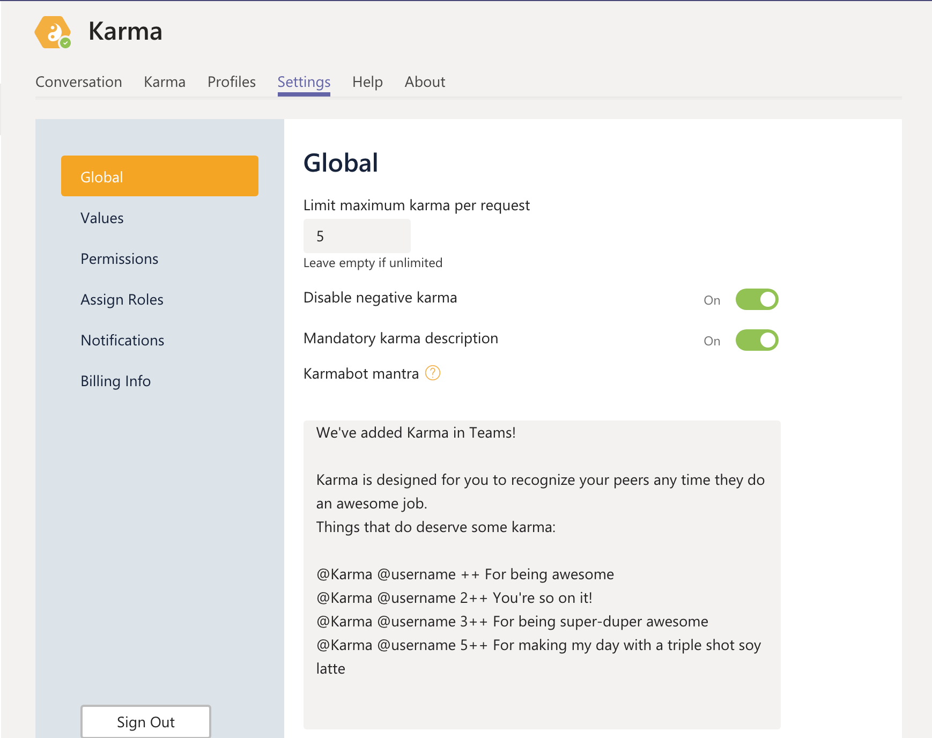View Billing Info
Image resolution: width=932 pixels, height=738 pixels.
[x=115, y=381]
